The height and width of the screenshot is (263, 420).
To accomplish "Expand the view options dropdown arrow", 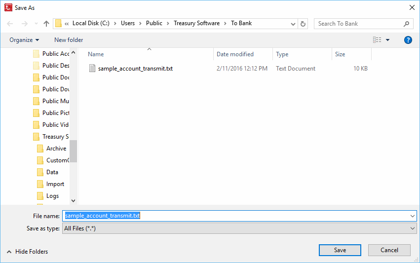I will click(388, 40).
